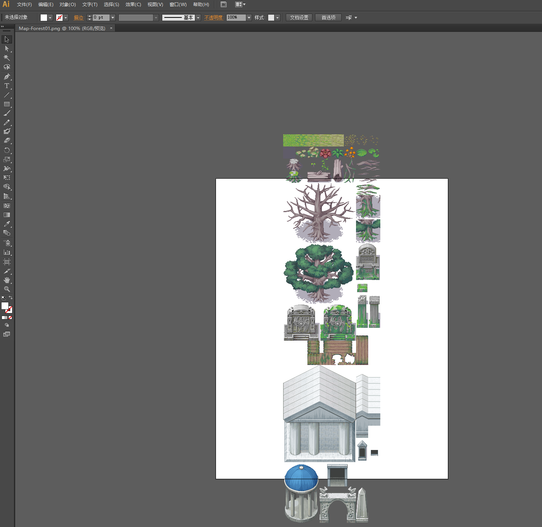The height and width of the screenshot is (527, 542).
Task: Change the screen mode
Action: pyautogui.click(x=7, y=334)
